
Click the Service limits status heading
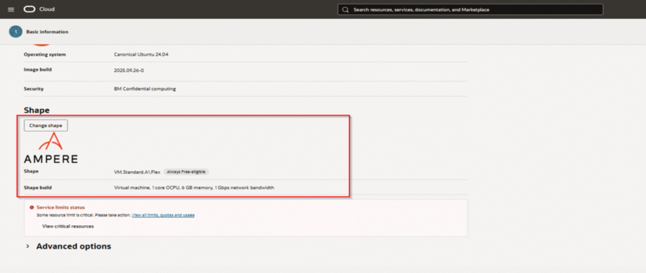point(61,207)
